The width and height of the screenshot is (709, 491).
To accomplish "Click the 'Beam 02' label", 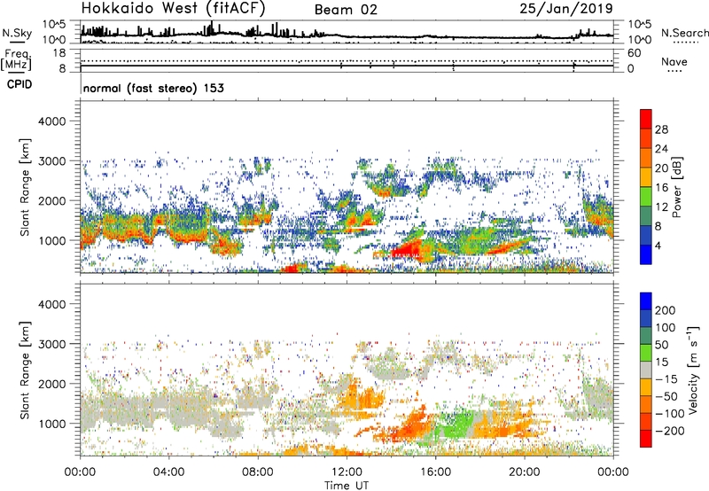I will [346, 10].
